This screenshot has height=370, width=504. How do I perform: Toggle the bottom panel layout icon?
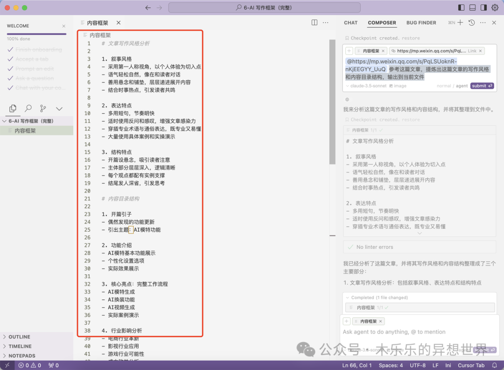472,8
